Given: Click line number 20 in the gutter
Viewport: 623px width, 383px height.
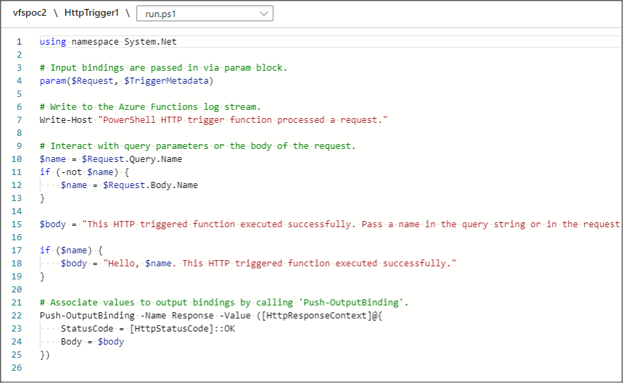Looking at the screenshot, I should click(16, 289).
